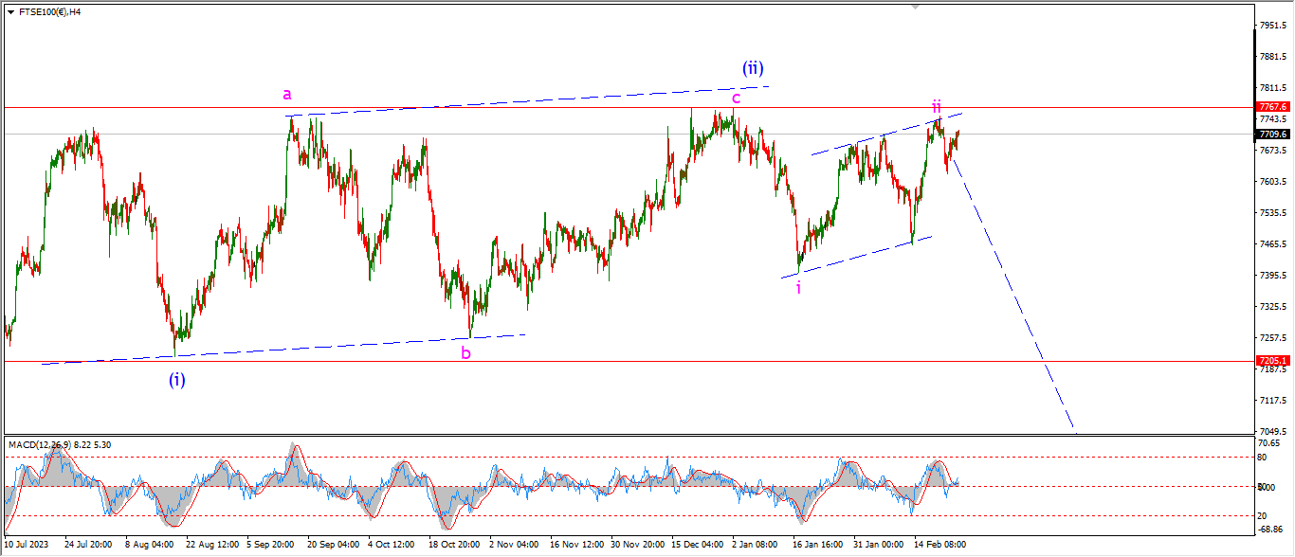Click the '10 Jul 2023' date axis label
The height and width of the screenshot is (557, 1295).
(x=28, y=545)
